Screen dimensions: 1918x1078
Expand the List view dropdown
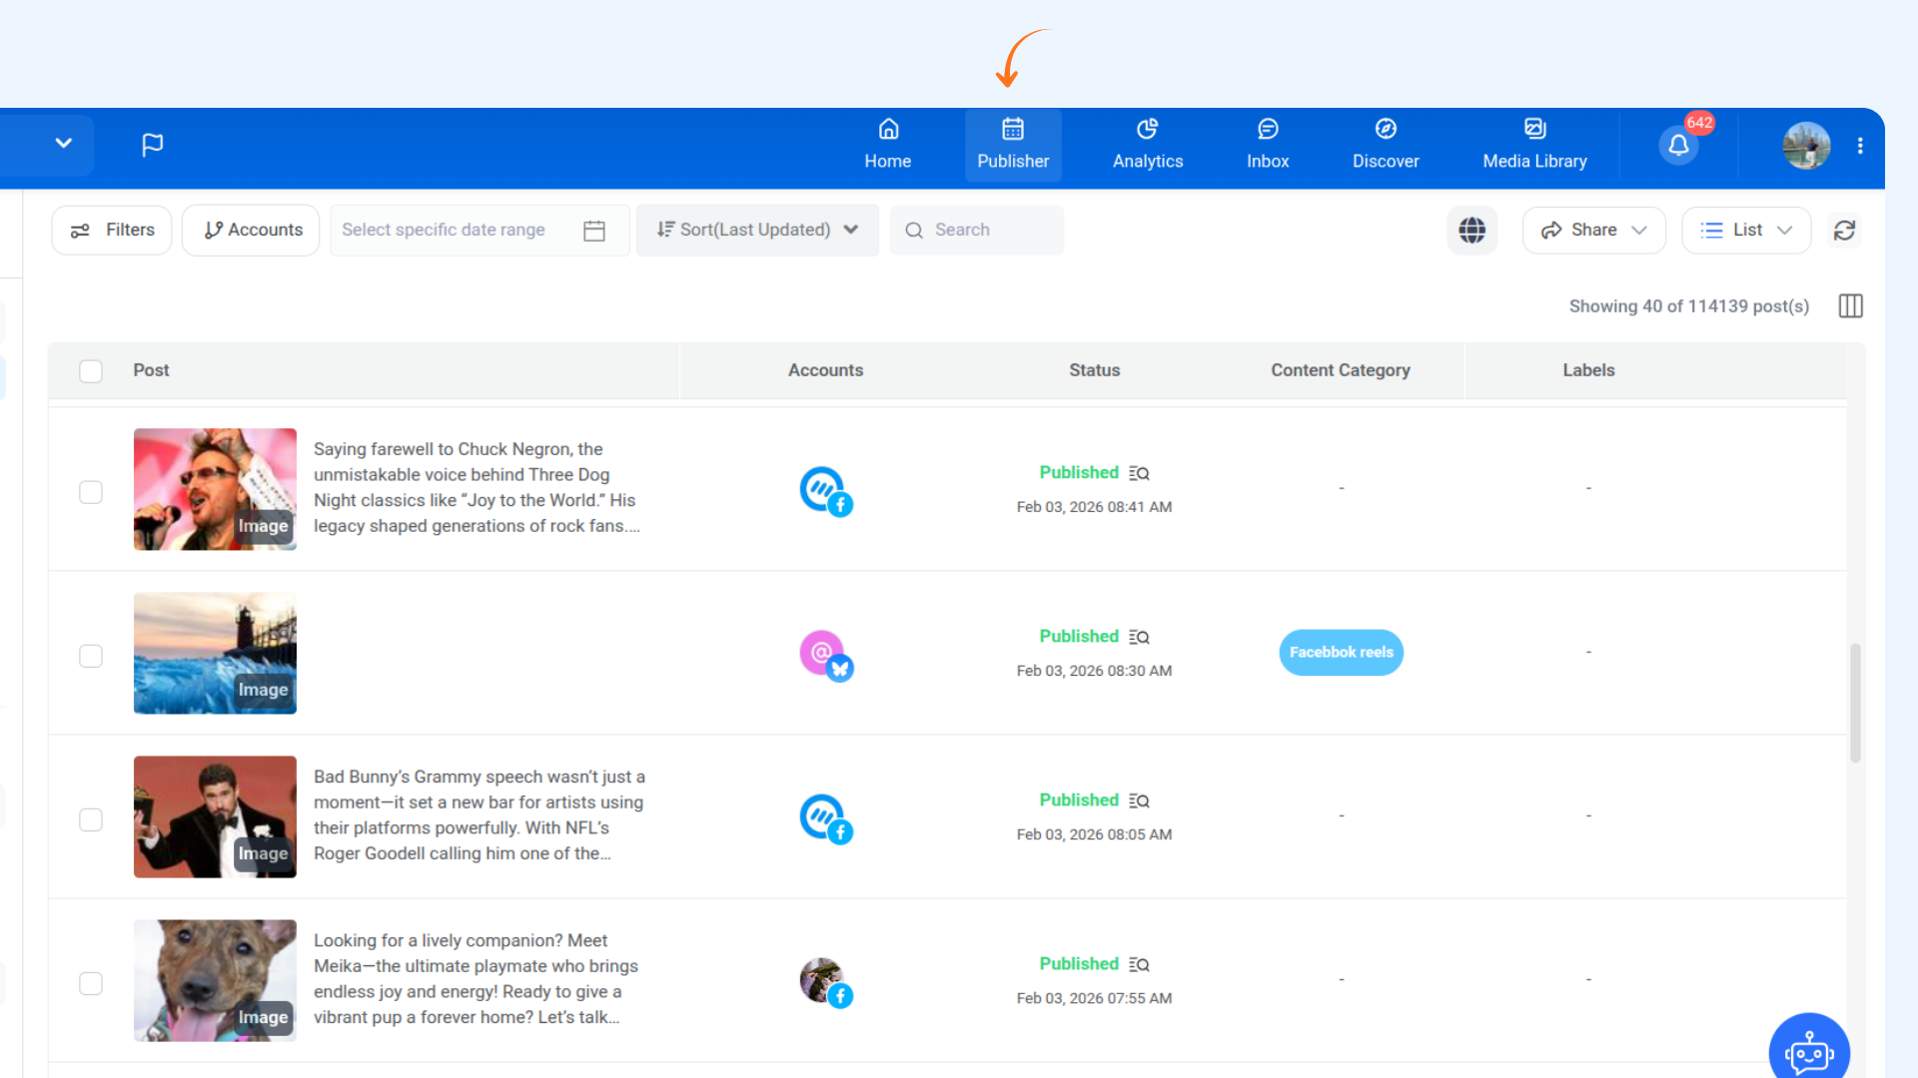(1746, 231)
